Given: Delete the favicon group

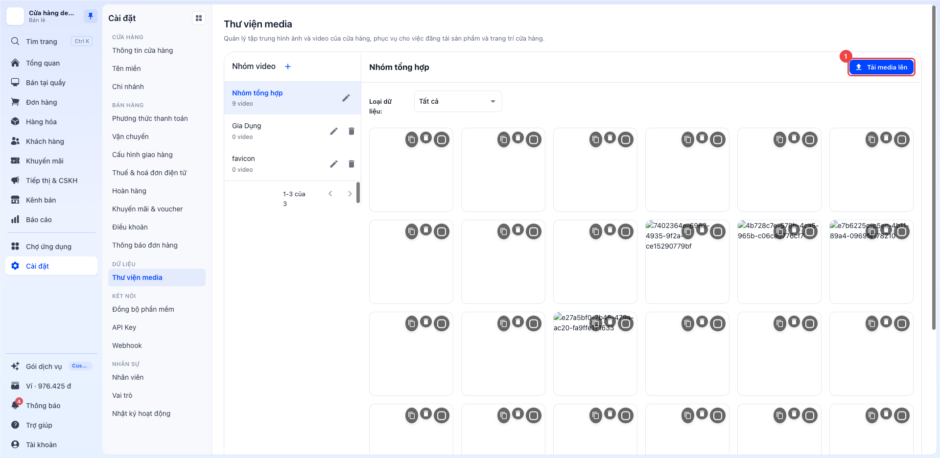Looking at the screenshot, I should point(352,164).
